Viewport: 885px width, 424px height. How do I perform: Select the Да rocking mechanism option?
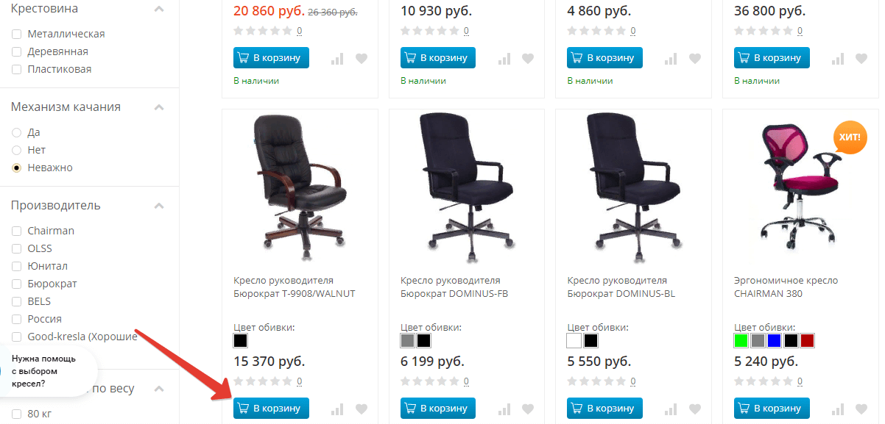(x=16, y=132)
